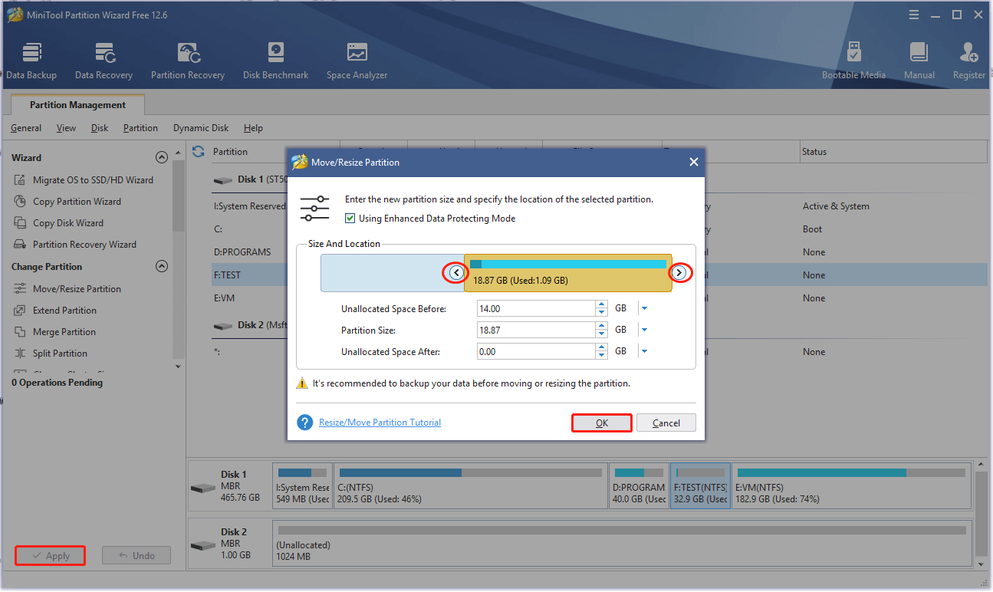Click right resize handle arrow of partition
Viewport: 993px width, 592px height.
click(x=679, y=272)
